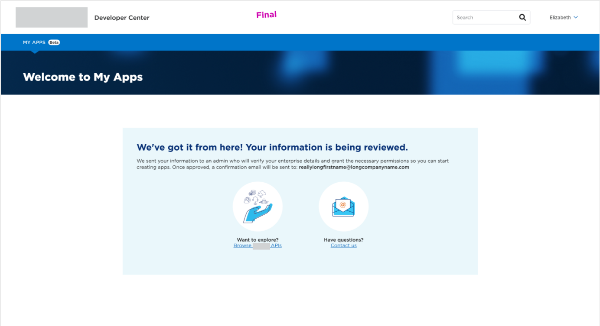Click the review confirmation message heading
The width and height of the screenshot is (600, 326).
[272, 147]
